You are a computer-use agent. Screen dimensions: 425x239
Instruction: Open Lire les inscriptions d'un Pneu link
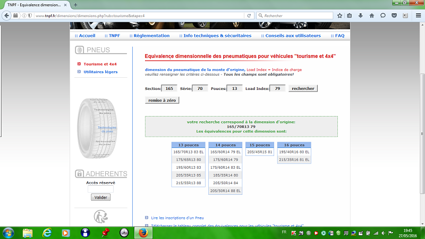177,218
